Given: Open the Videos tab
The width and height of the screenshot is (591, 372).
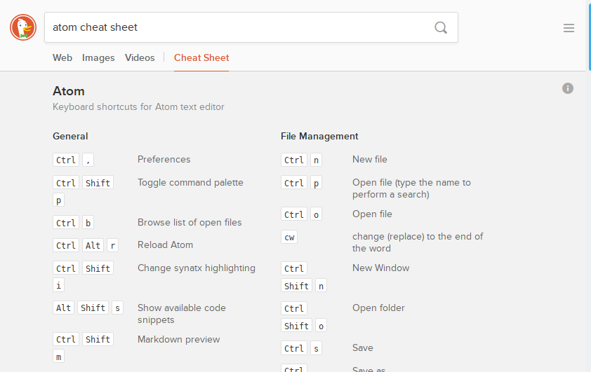Looking at the screenshot, I should (x=140, y=58).
